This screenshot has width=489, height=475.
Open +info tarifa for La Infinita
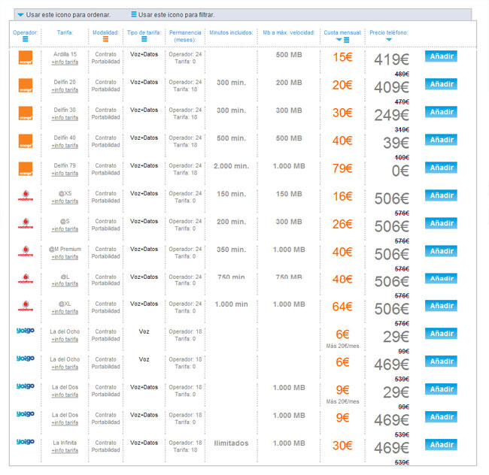[65, 450]
